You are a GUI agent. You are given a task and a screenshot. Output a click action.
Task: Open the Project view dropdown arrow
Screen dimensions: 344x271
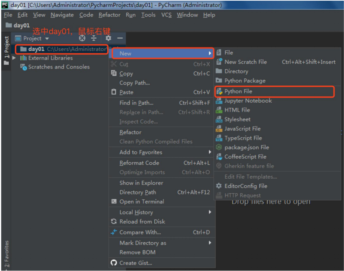(47, 38)
